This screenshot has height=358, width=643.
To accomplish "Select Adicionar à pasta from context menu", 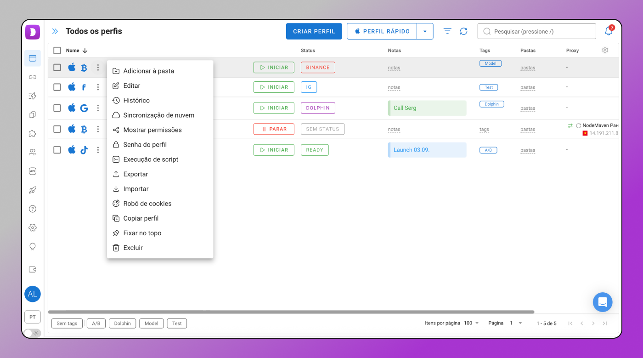I will click(160, 71).
